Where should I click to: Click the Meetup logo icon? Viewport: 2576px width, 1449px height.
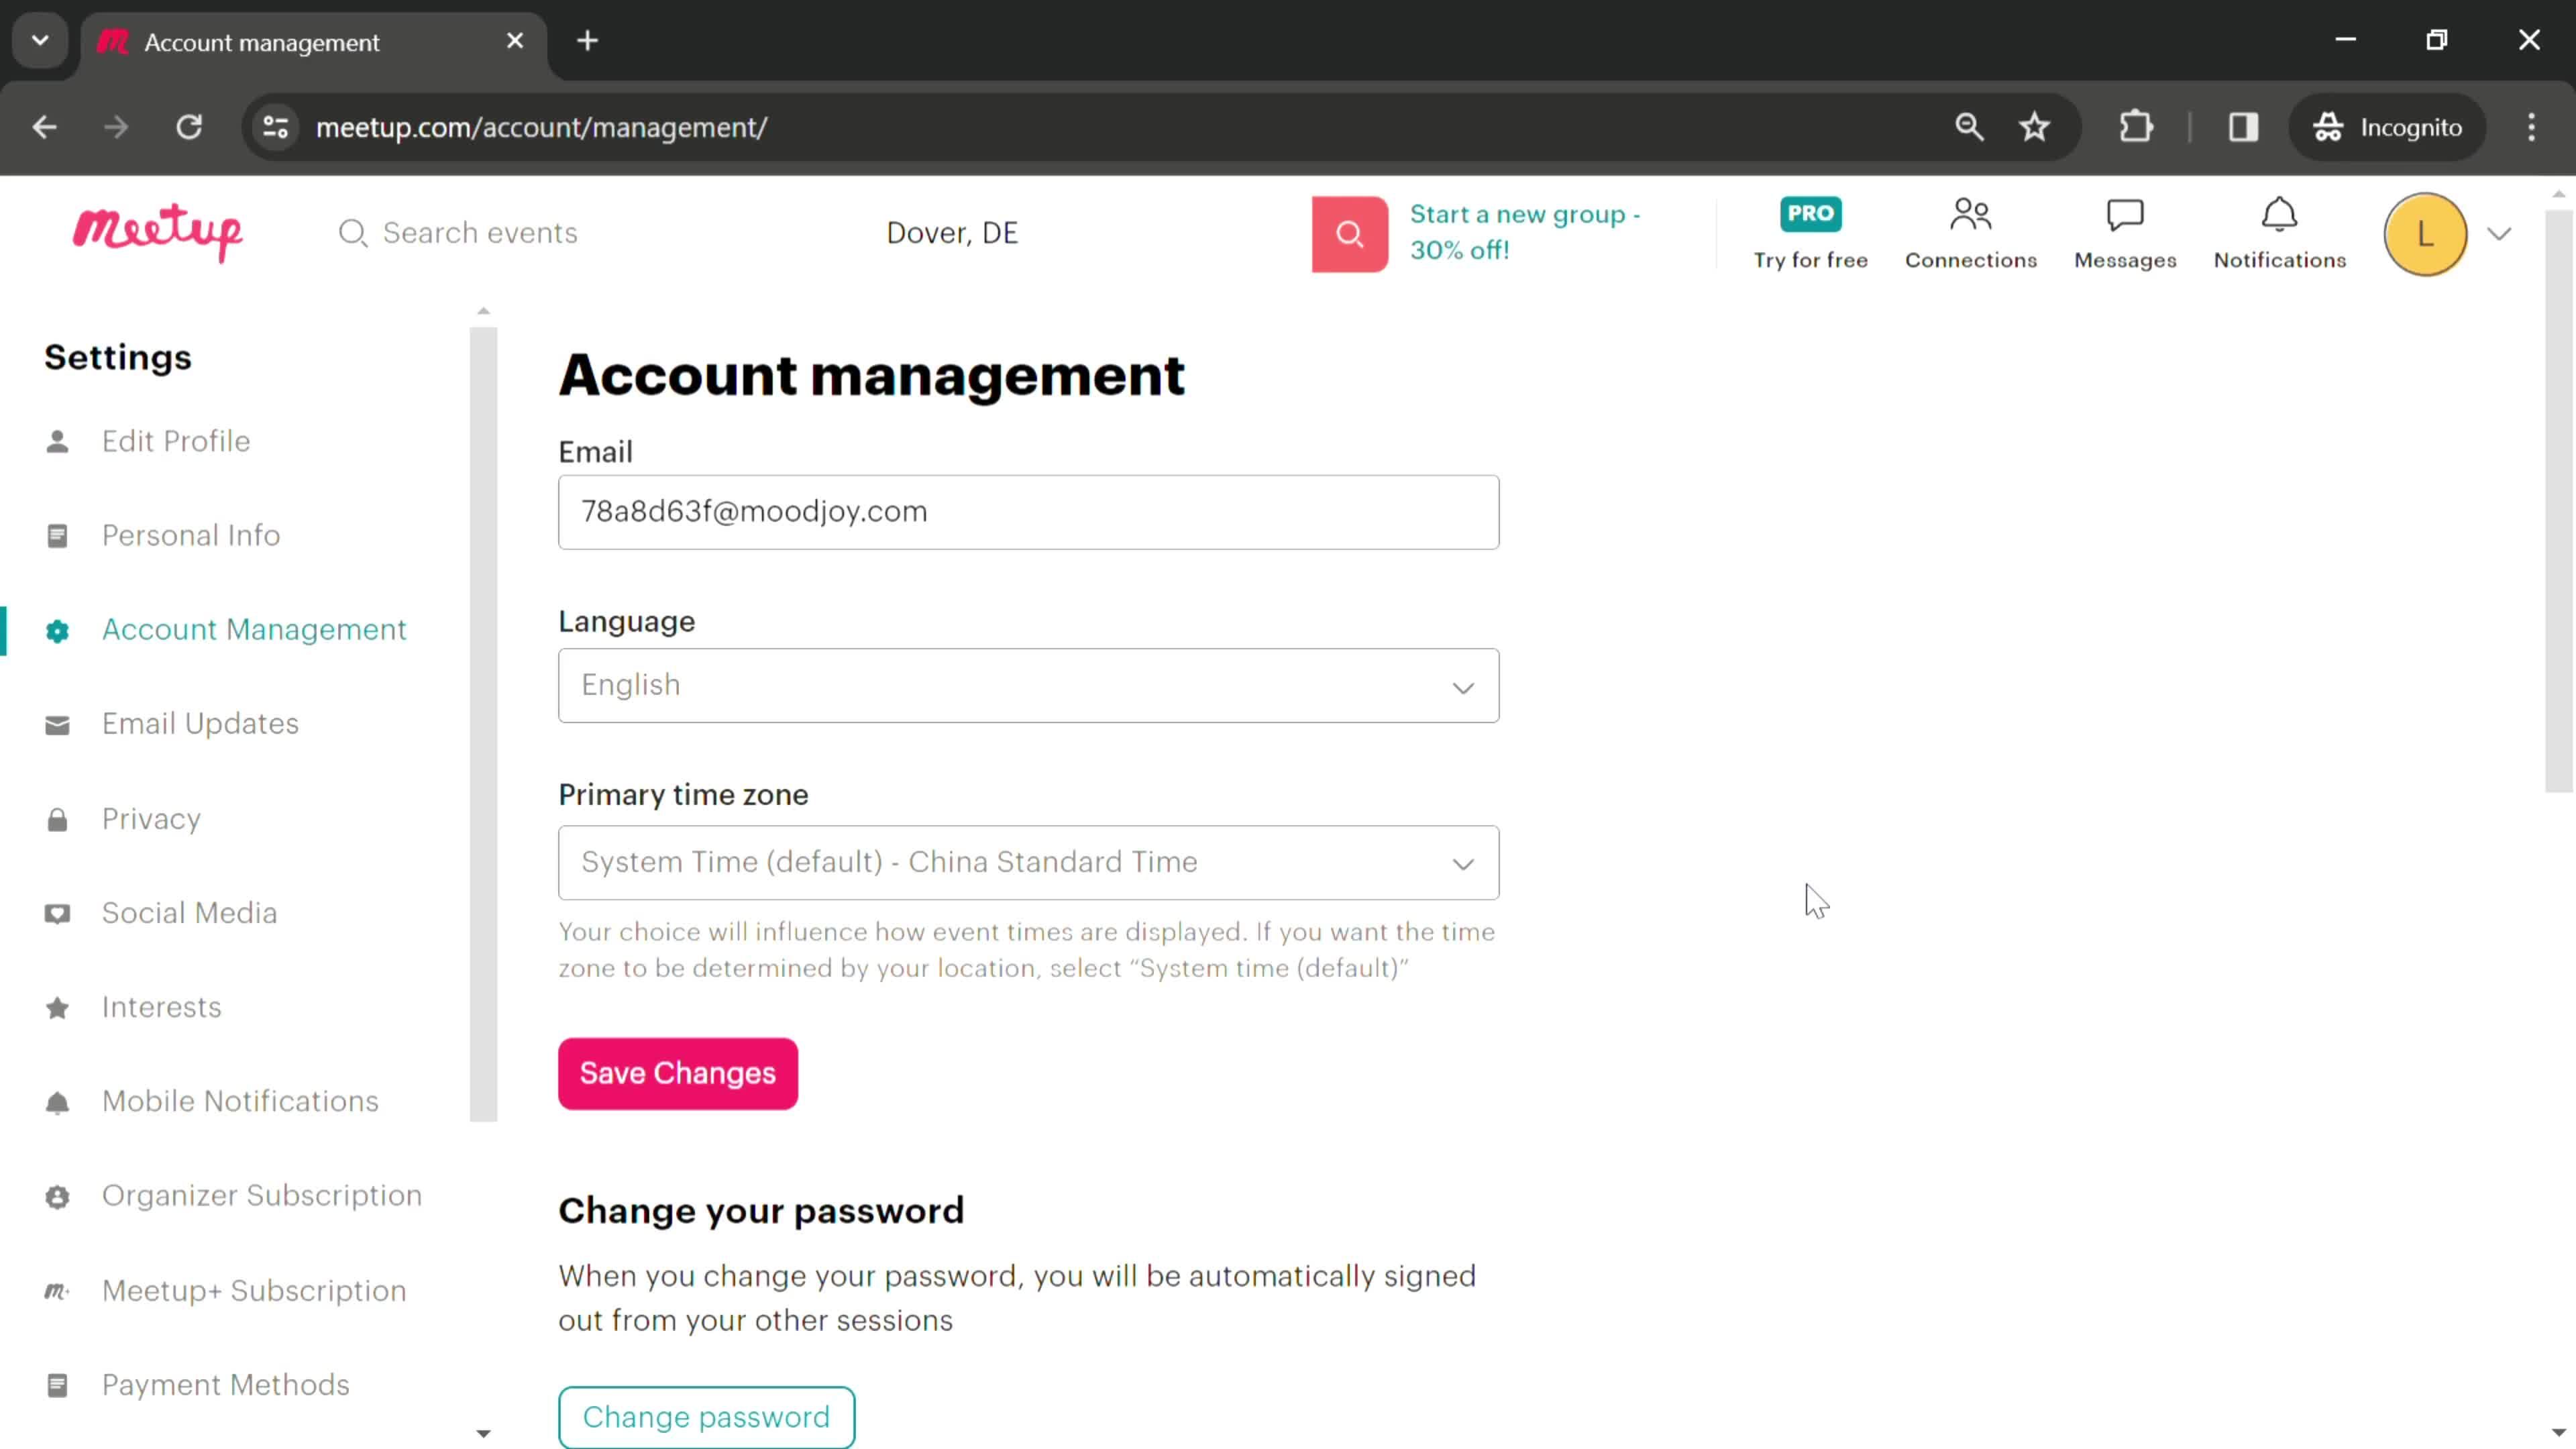(x=158, y=231)
